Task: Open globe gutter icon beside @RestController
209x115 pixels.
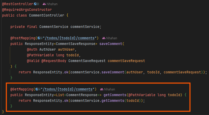Action: (35, 4)
